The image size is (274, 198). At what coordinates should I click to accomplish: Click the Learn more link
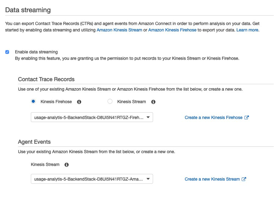[x=247, y=30]
